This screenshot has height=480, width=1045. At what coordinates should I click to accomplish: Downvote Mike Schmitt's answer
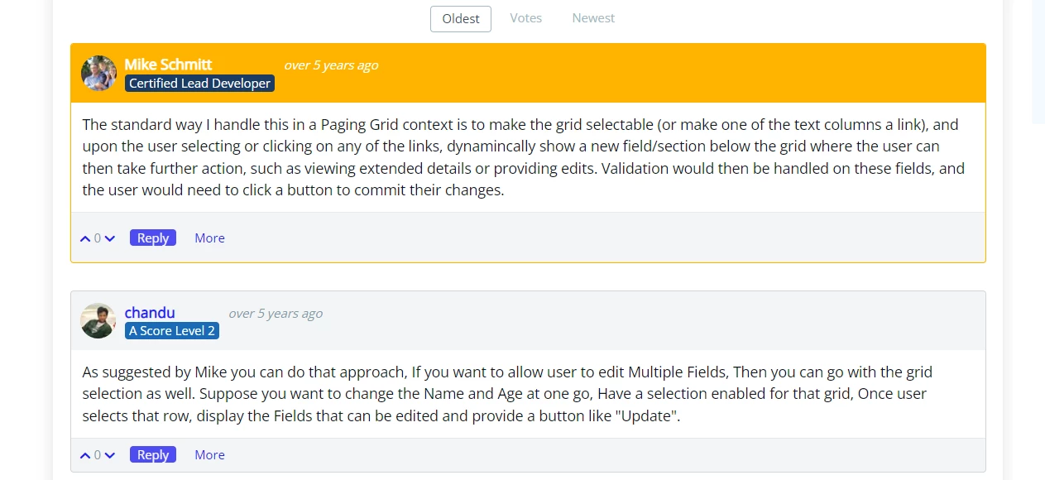coord(110,238)
